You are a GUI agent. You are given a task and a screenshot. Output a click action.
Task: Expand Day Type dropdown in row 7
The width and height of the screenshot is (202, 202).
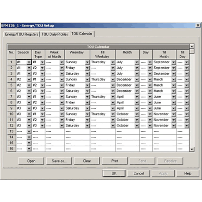[42, 97]
